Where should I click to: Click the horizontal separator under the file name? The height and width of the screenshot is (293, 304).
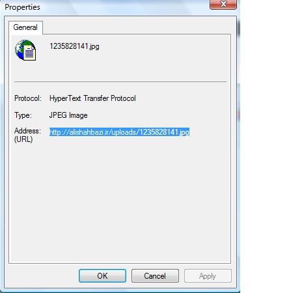(x=120, y=82)
